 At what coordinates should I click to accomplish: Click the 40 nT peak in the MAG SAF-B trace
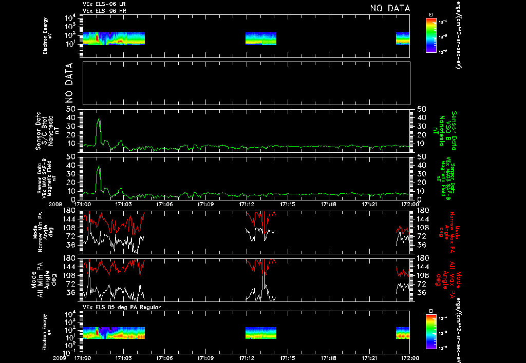(99, 167)
